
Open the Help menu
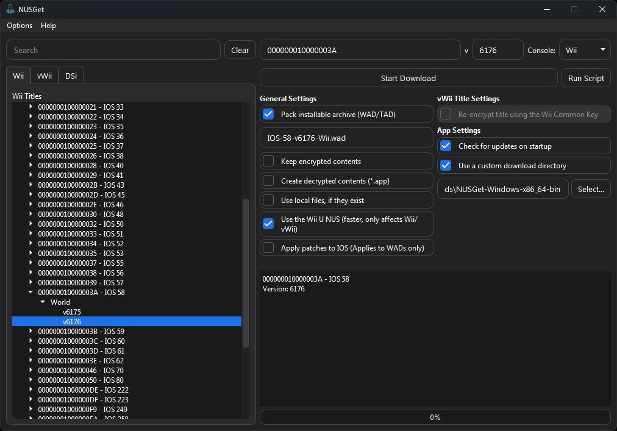tap(48, 26)
